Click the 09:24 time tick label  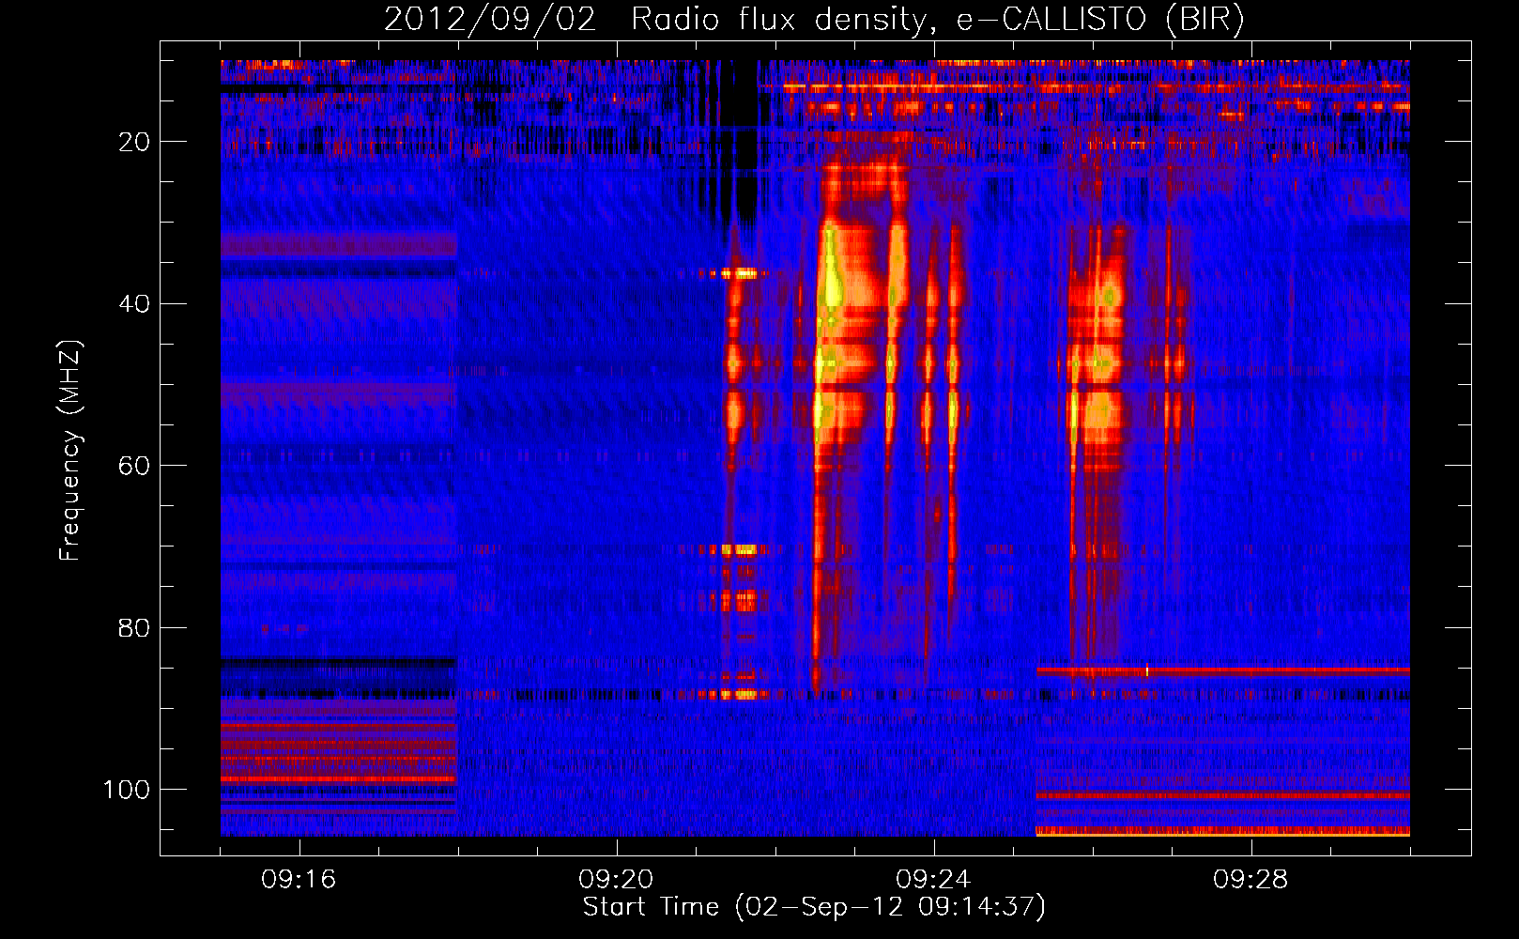[x=933, y=880]
